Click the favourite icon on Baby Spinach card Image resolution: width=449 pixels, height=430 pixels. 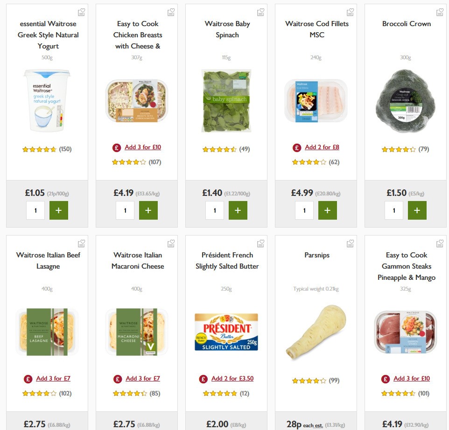260,12
